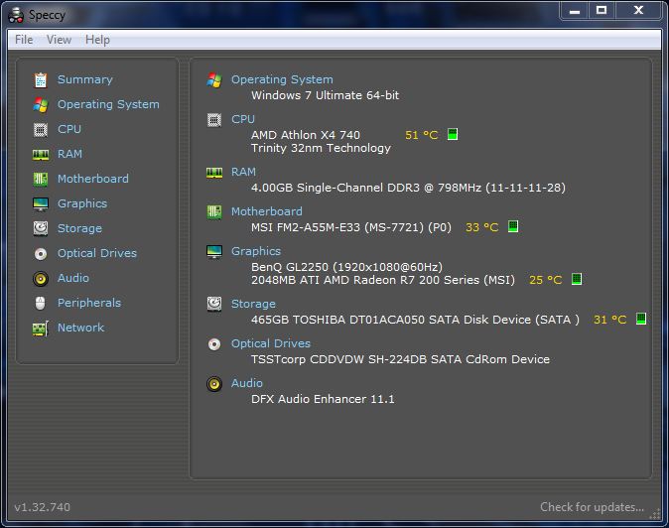Open the Help menu
This screenshot has height=528, width=669.
97,40
